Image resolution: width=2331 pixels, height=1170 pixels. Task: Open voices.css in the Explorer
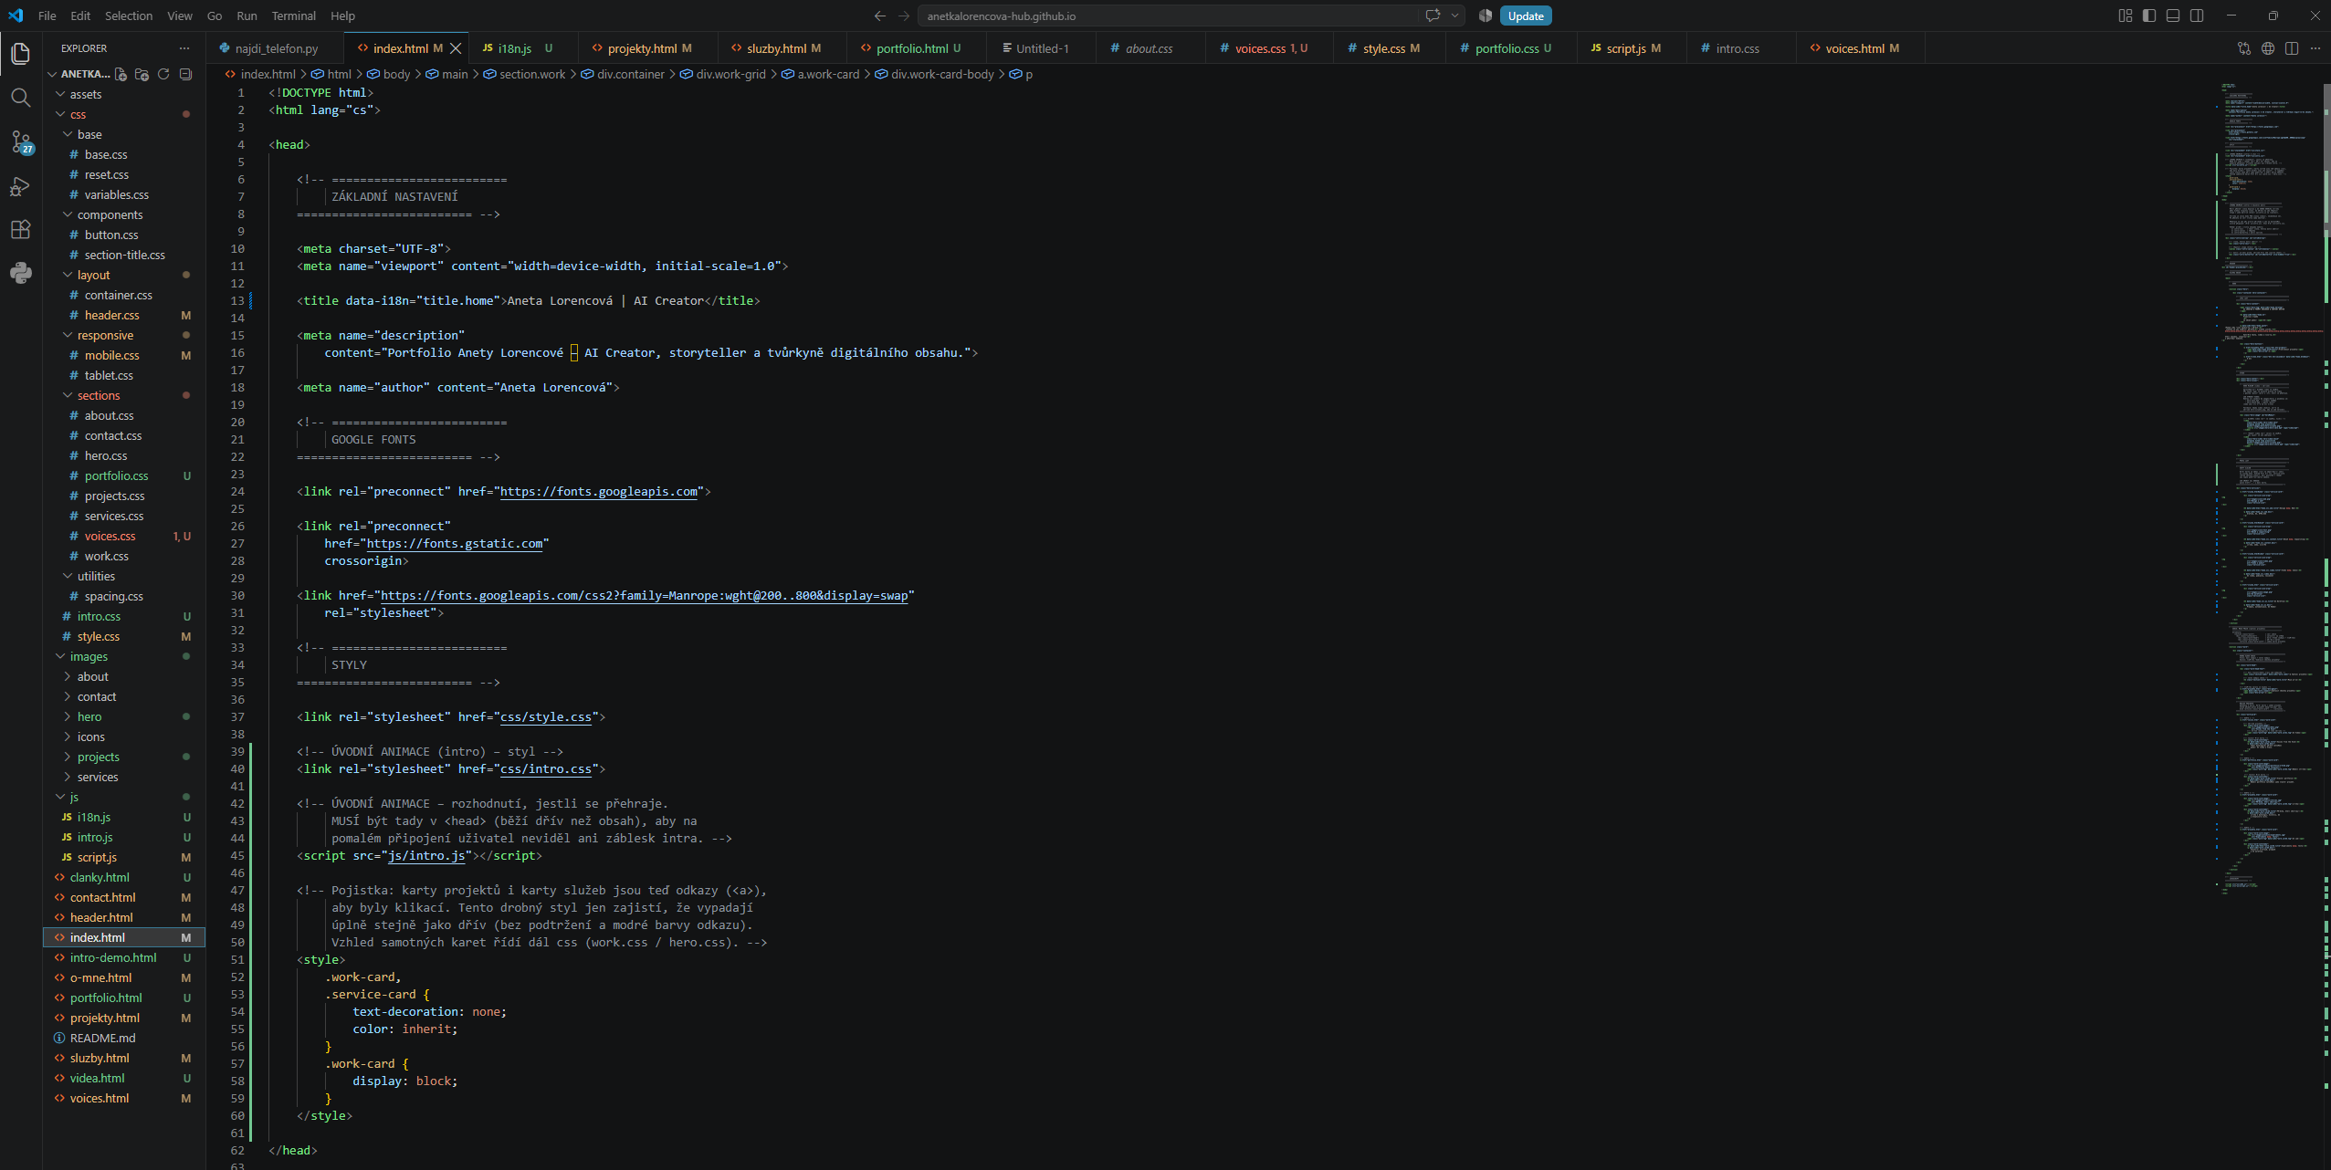[124, 536]
